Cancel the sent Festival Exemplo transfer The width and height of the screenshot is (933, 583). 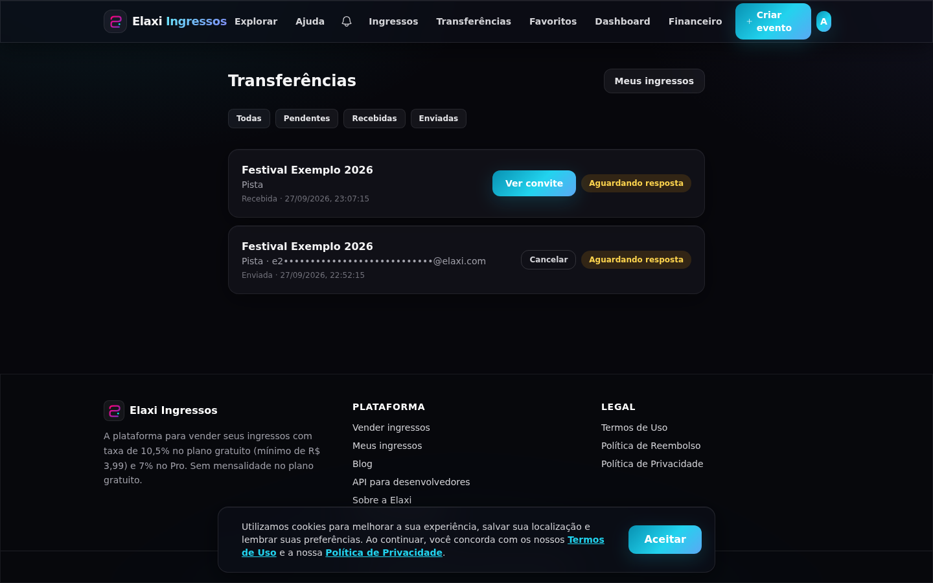(x=548, y=260)
